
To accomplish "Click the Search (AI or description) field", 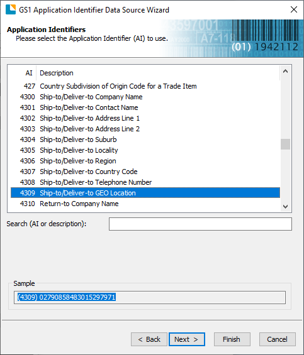I will [200, 224].
